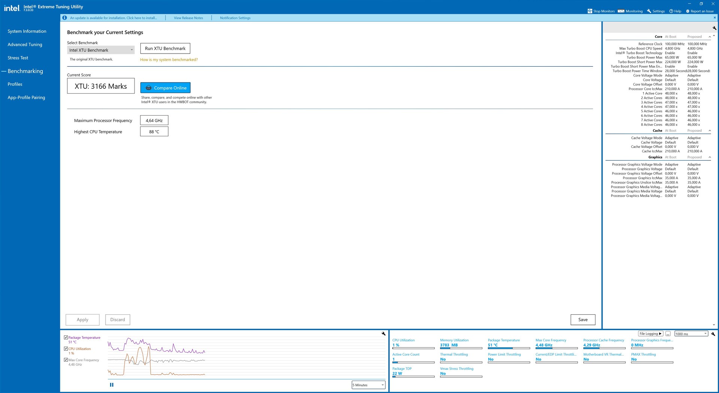
Task: Toggle the Package Temperature graph checkbox
Action: 66,338
